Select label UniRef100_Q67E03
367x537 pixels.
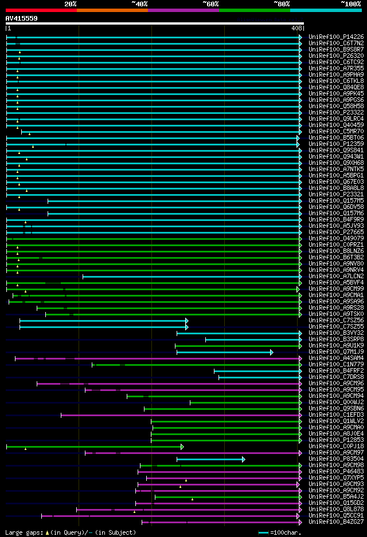coord(336,182)
